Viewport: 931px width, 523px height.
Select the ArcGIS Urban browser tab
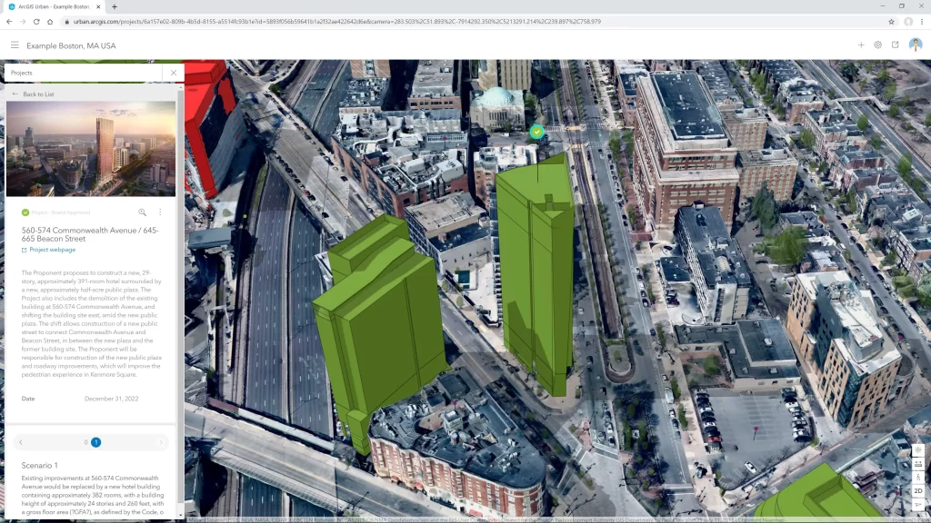click(x=54, y=6)
